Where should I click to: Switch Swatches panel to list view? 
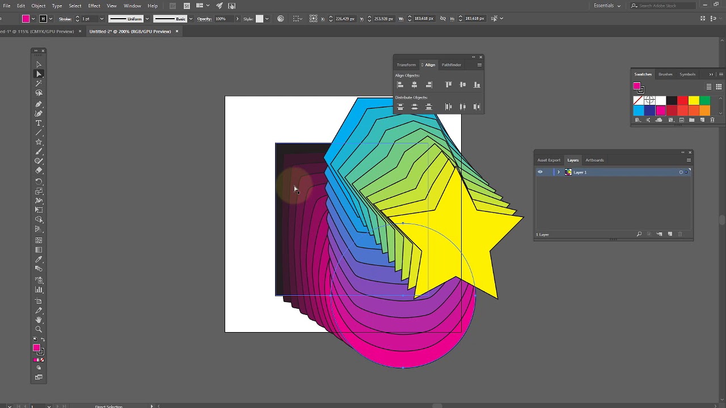pos(709,87)
